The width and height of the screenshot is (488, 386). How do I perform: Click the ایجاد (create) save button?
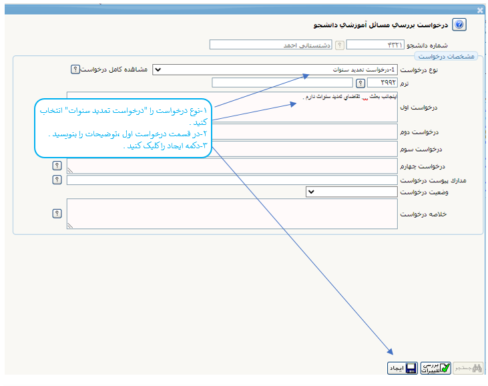pyautogui.click(x=402, y=368)
